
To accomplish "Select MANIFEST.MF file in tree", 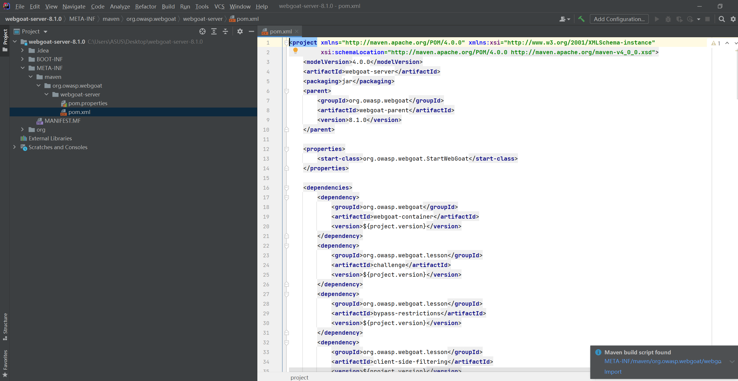I will 63,121.
